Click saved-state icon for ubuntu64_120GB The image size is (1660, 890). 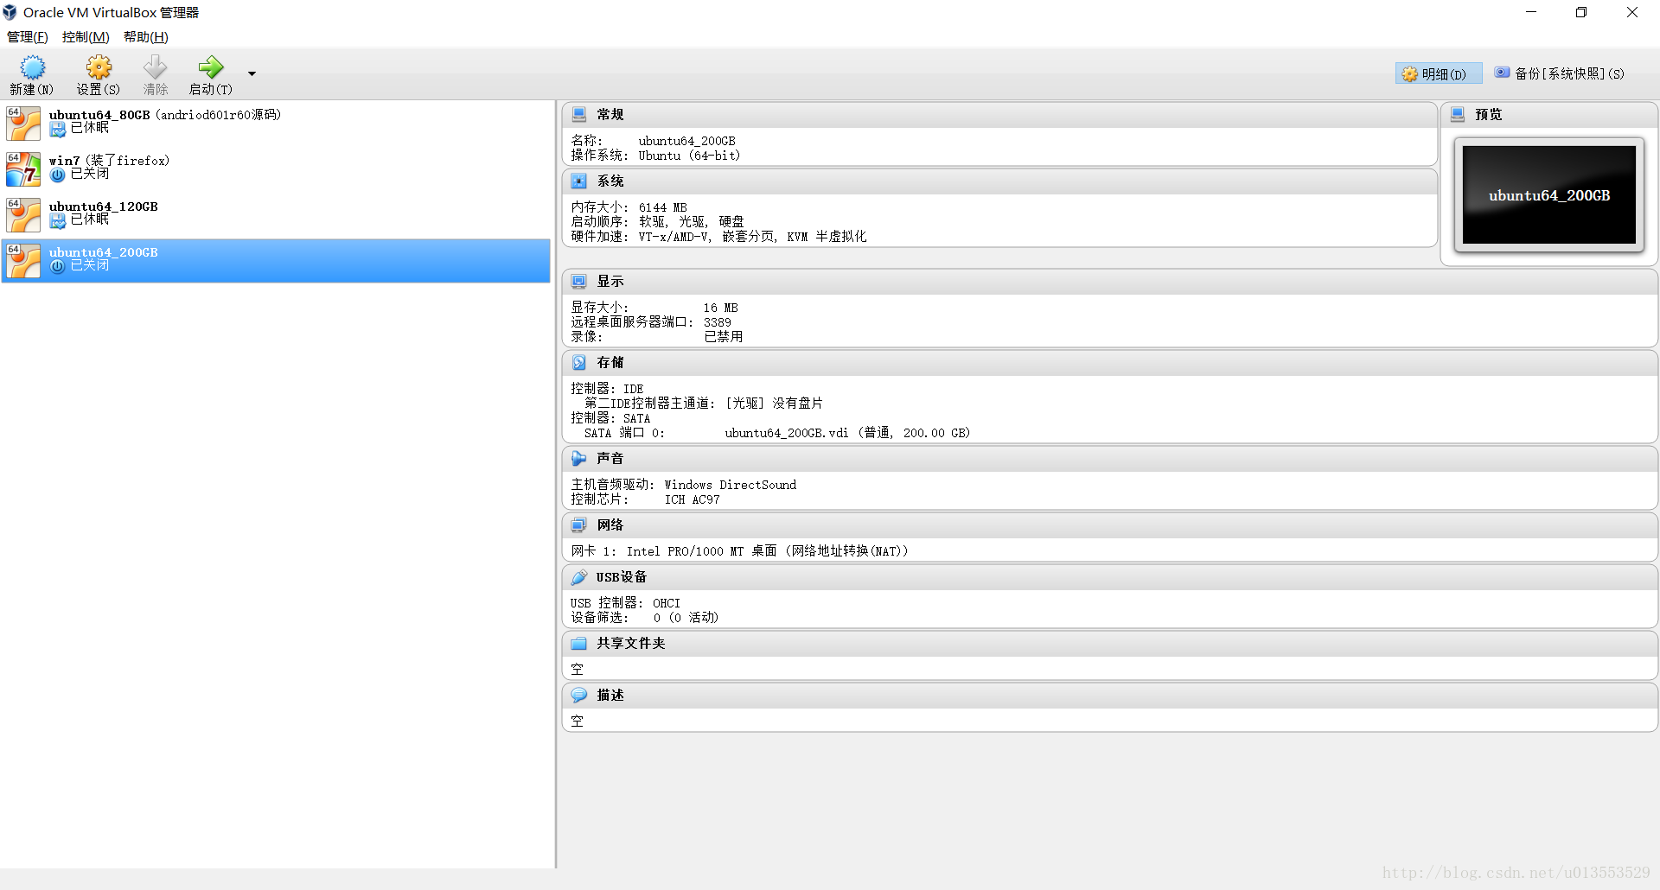[x=58, y=221]
